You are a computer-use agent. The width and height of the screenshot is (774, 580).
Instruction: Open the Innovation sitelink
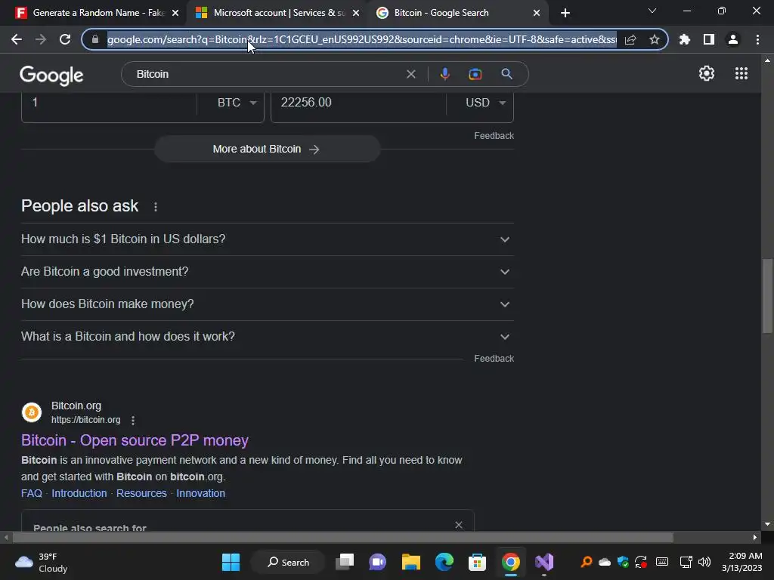tap(200, 493)
